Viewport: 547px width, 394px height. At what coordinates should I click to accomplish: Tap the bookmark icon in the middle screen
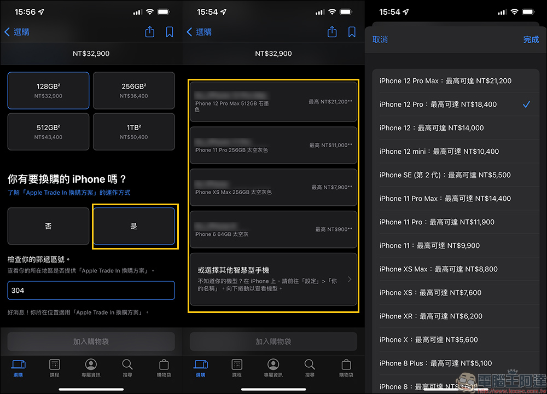click(x=352, y=32)
